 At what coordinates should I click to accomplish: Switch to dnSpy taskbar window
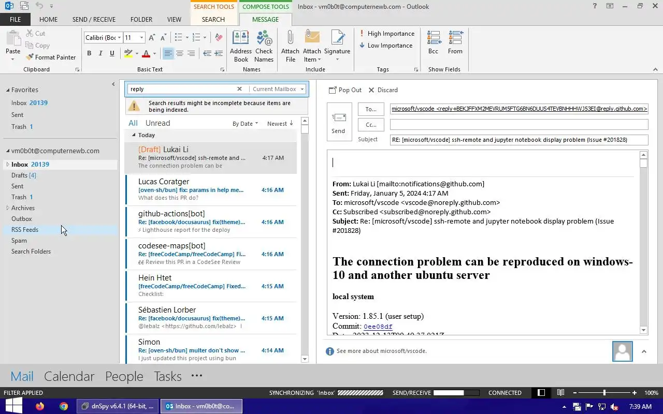(x=118, y=406)
